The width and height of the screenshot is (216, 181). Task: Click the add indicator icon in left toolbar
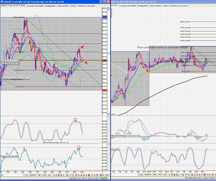tap(70, 175)
